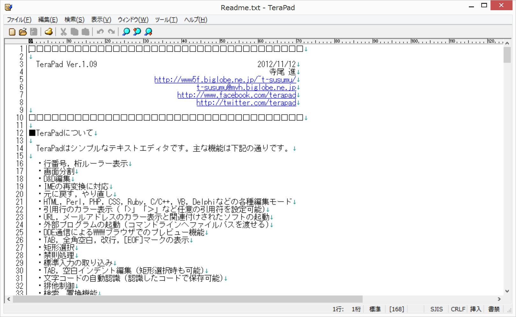This screenshot has height=317, width=516.
Task: Click the ruler at column 50
Action: pos(222,41)
